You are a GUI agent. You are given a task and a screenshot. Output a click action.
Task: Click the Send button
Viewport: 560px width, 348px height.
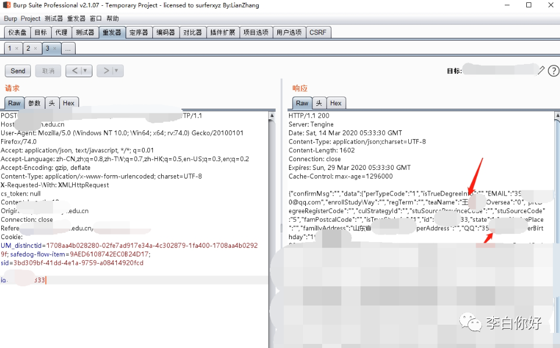(18, 71)
